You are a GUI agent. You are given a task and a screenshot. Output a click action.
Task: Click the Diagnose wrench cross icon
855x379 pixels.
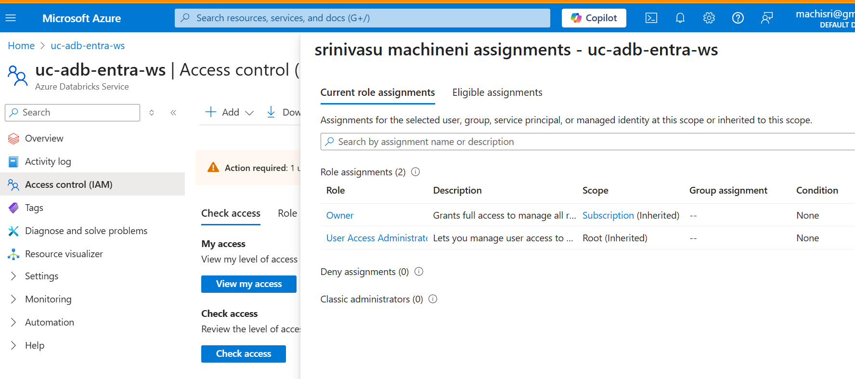(13, 231)
